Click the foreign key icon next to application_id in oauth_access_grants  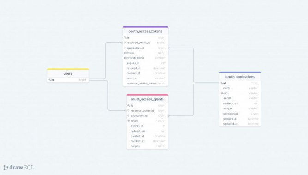pos(129,116)
